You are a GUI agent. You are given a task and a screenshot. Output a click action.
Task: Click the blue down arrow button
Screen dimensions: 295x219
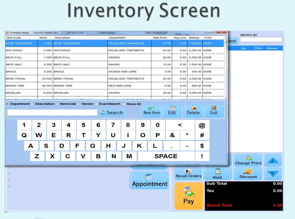(273, 174)
